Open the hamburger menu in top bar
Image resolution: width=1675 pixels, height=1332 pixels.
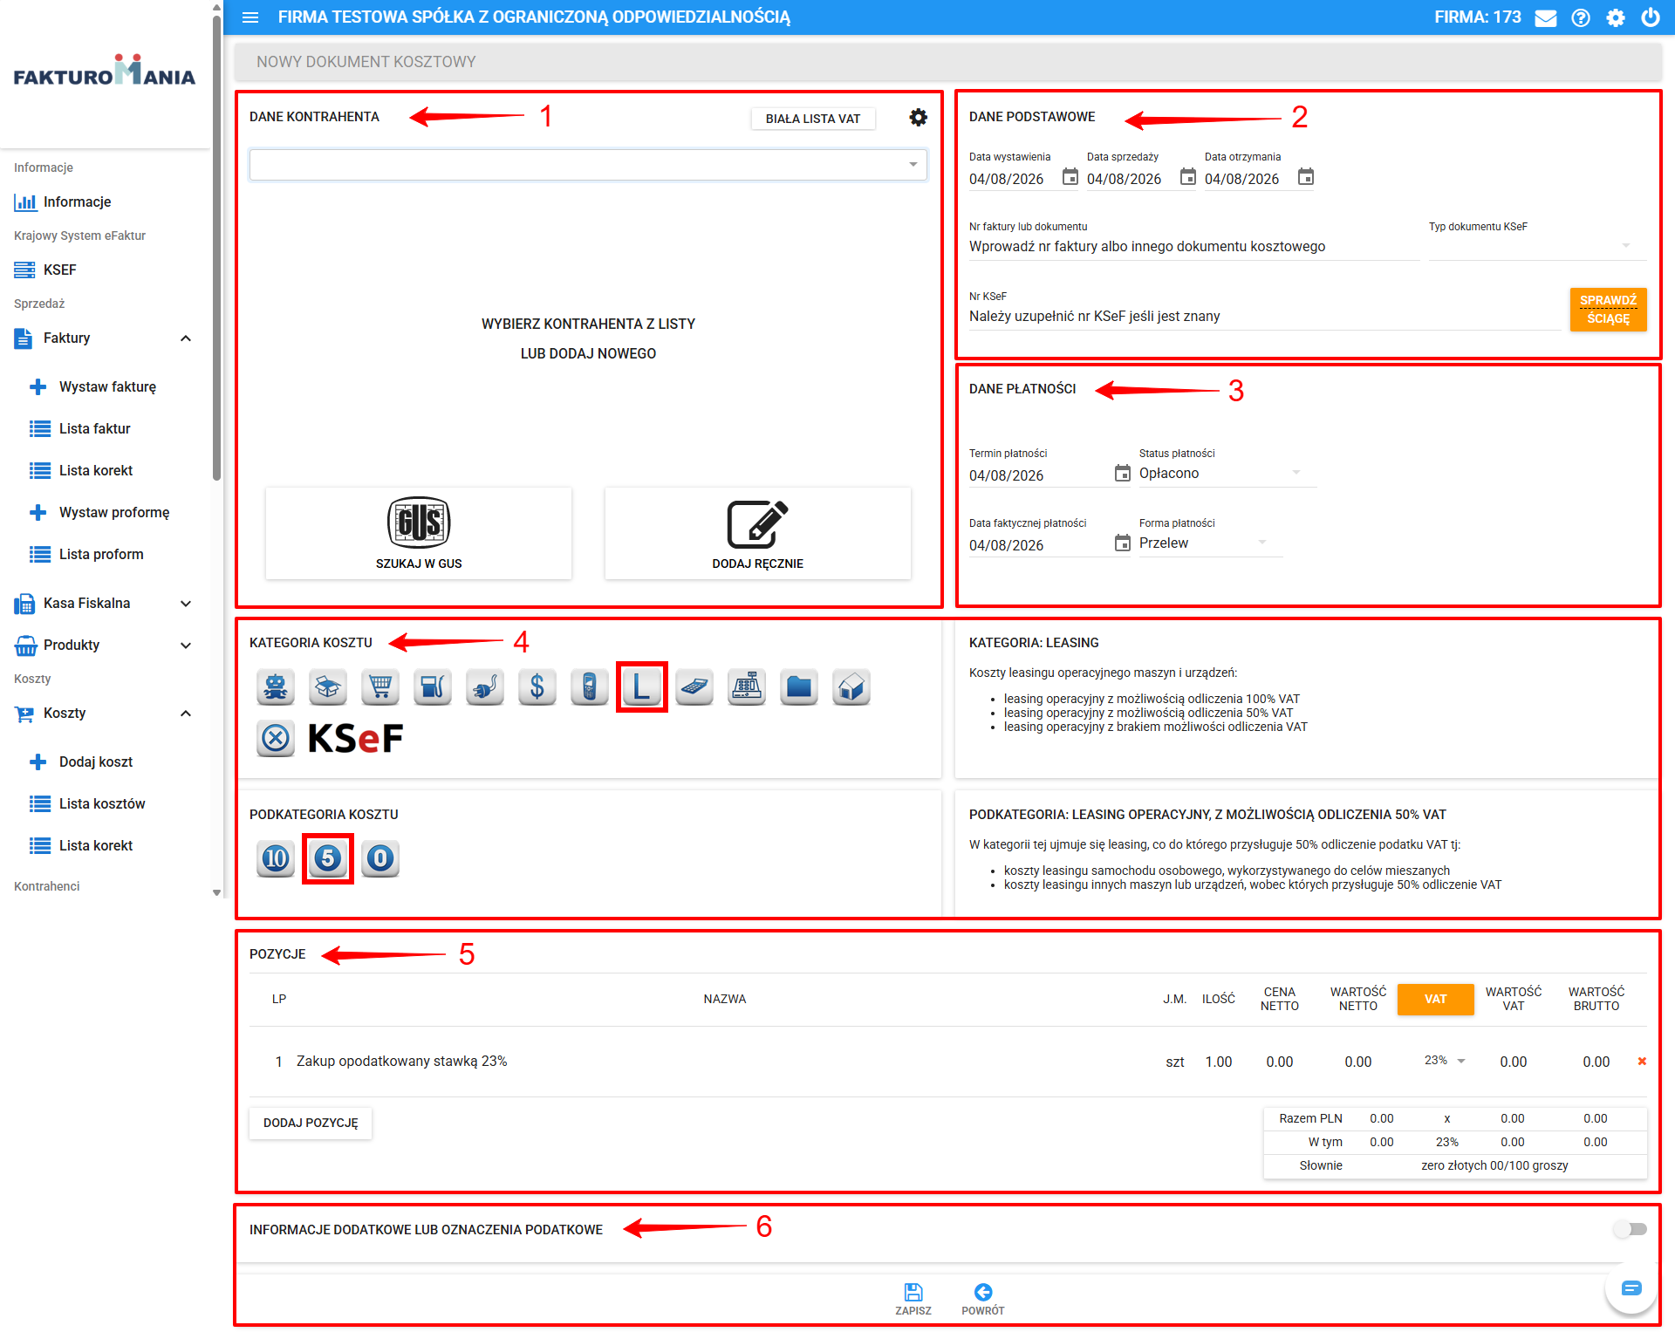pyautogui.click(x=250, y=17)
